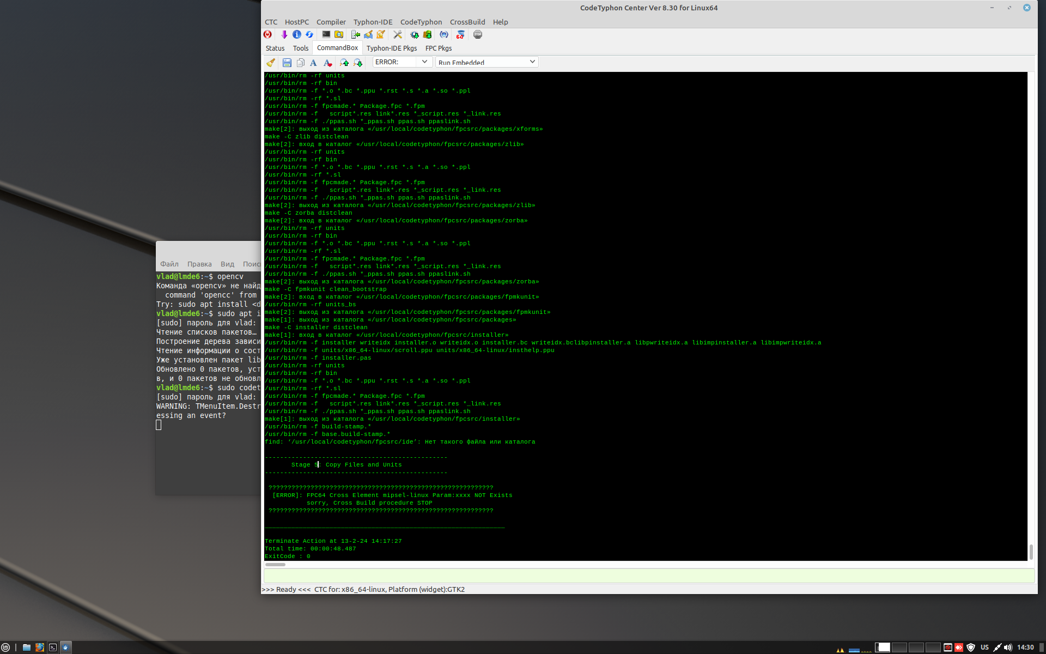1046x654 pixels.
Task: Select the CommandBox tab
Action: point(338,48)
